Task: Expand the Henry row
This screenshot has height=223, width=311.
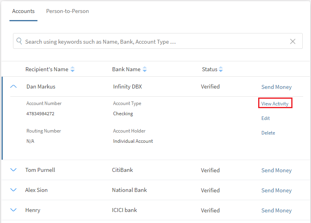Action: pos(13,210)
